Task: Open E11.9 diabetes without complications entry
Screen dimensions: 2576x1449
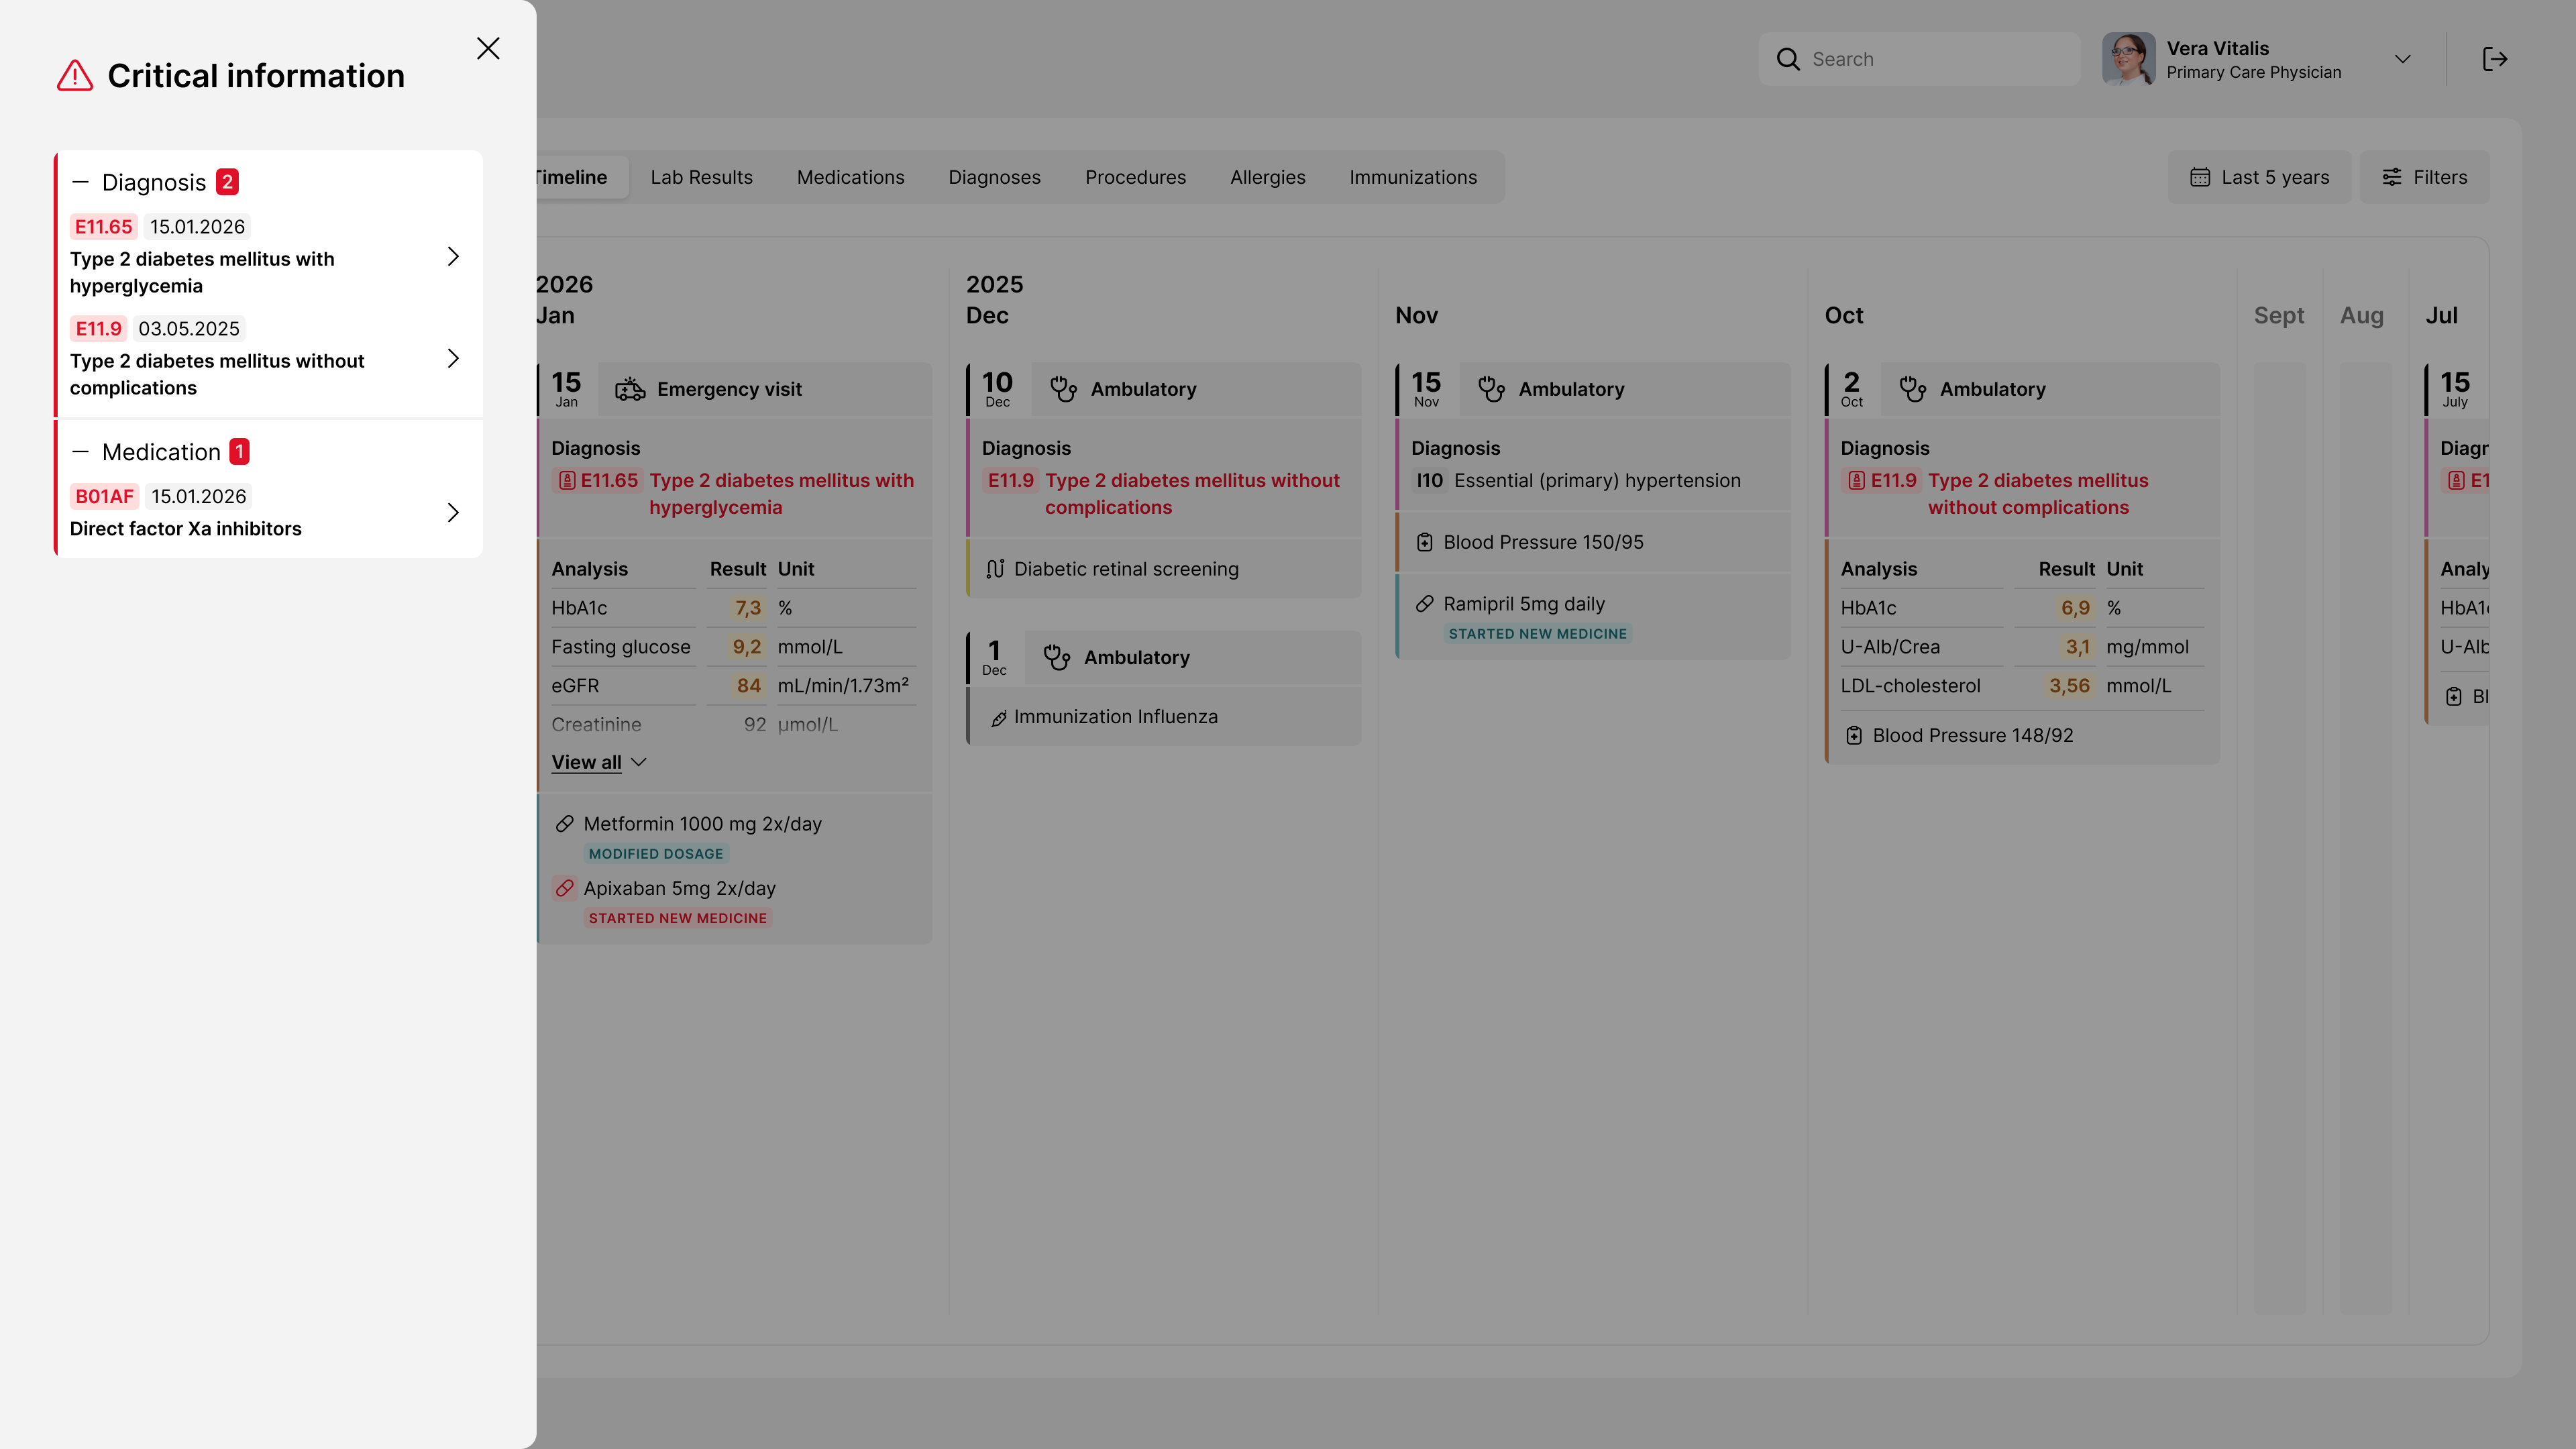Action: point(453,359)
